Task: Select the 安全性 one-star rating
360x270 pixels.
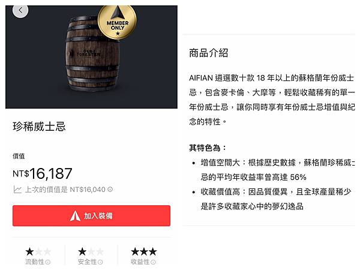Action: tap(91, 252)
